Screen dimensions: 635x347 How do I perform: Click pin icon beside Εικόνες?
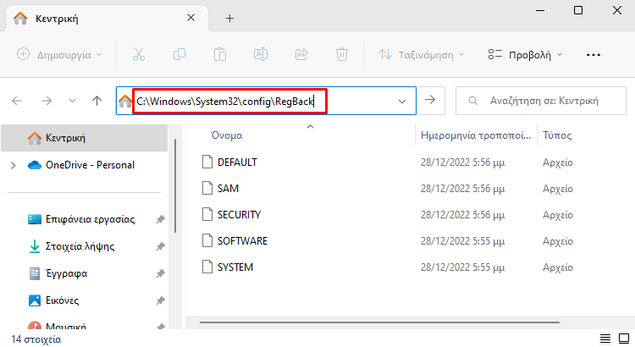[160, 300]
